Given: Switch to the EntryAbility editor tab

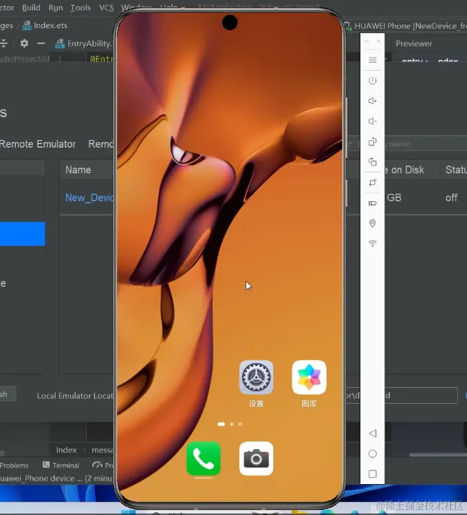Looking at the screenshot, I should point(83,43).
